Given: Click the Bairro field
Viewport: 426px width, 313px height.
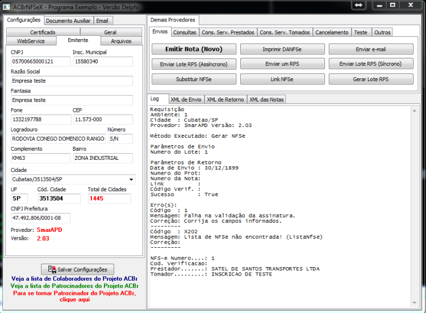Looking at the screenshot, I should (103, 158).
